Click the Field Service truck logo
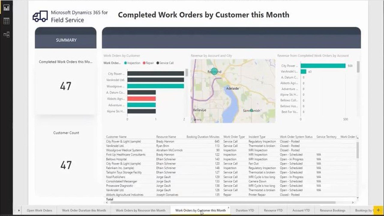Image resolution: width=384 pixels, height=216 pixels. 40,16
